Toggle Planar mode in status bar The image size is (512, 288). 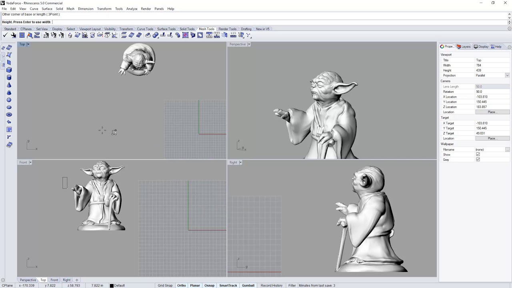195,286
